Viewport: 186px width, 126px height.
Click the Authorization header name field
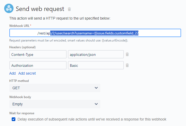point(38,65)
